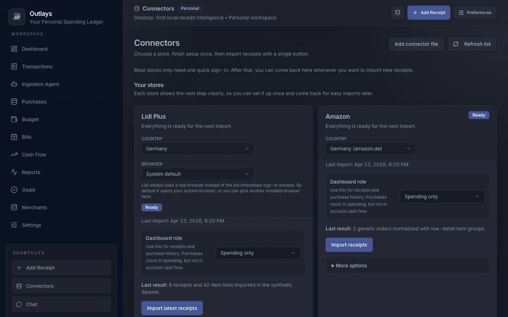
Task: Click Add Receipt shortcut in sidebar
Action: [x=61, y=268]
